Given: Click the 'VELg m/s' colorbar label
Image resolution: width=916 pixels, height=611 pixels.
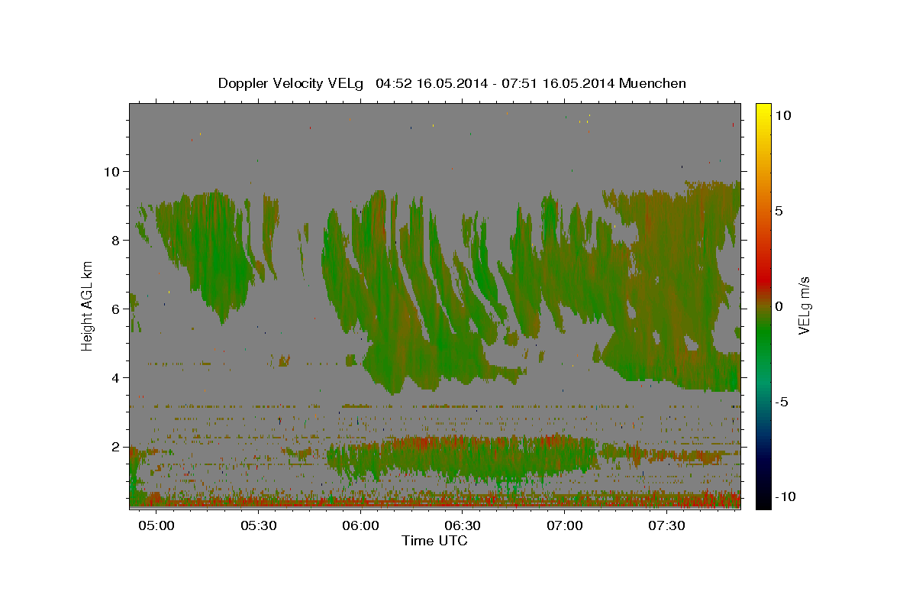Looking at the screenshot, I should (804, 305).
